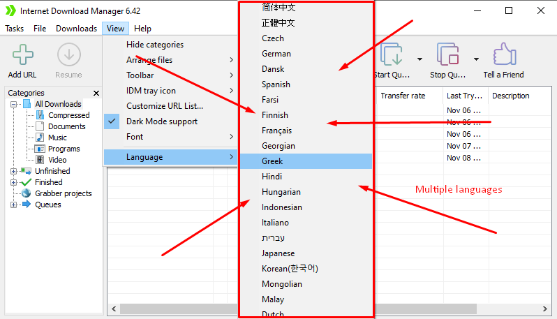Open the Tasks menu
The width and height of the screenshot is (557, 319).
pos(15,29)
